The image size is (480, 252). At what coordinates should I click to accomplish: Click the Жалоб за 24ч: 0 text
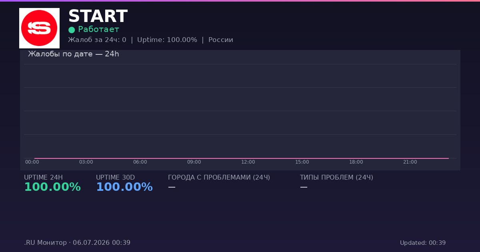(97, 40)
